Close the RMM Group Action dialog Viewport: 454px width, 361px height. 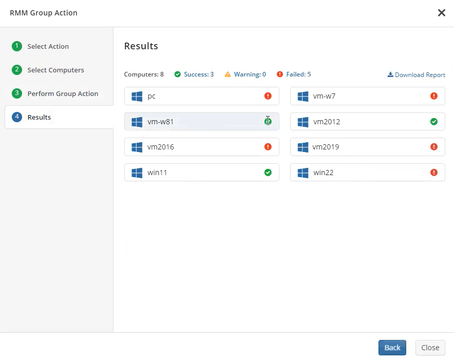click(x=441, y=13)
